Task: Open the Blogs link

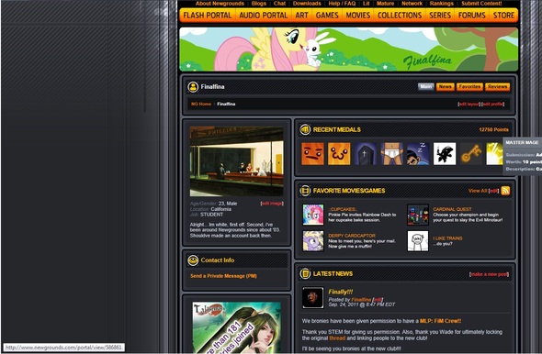Action: tap(259, 4)
